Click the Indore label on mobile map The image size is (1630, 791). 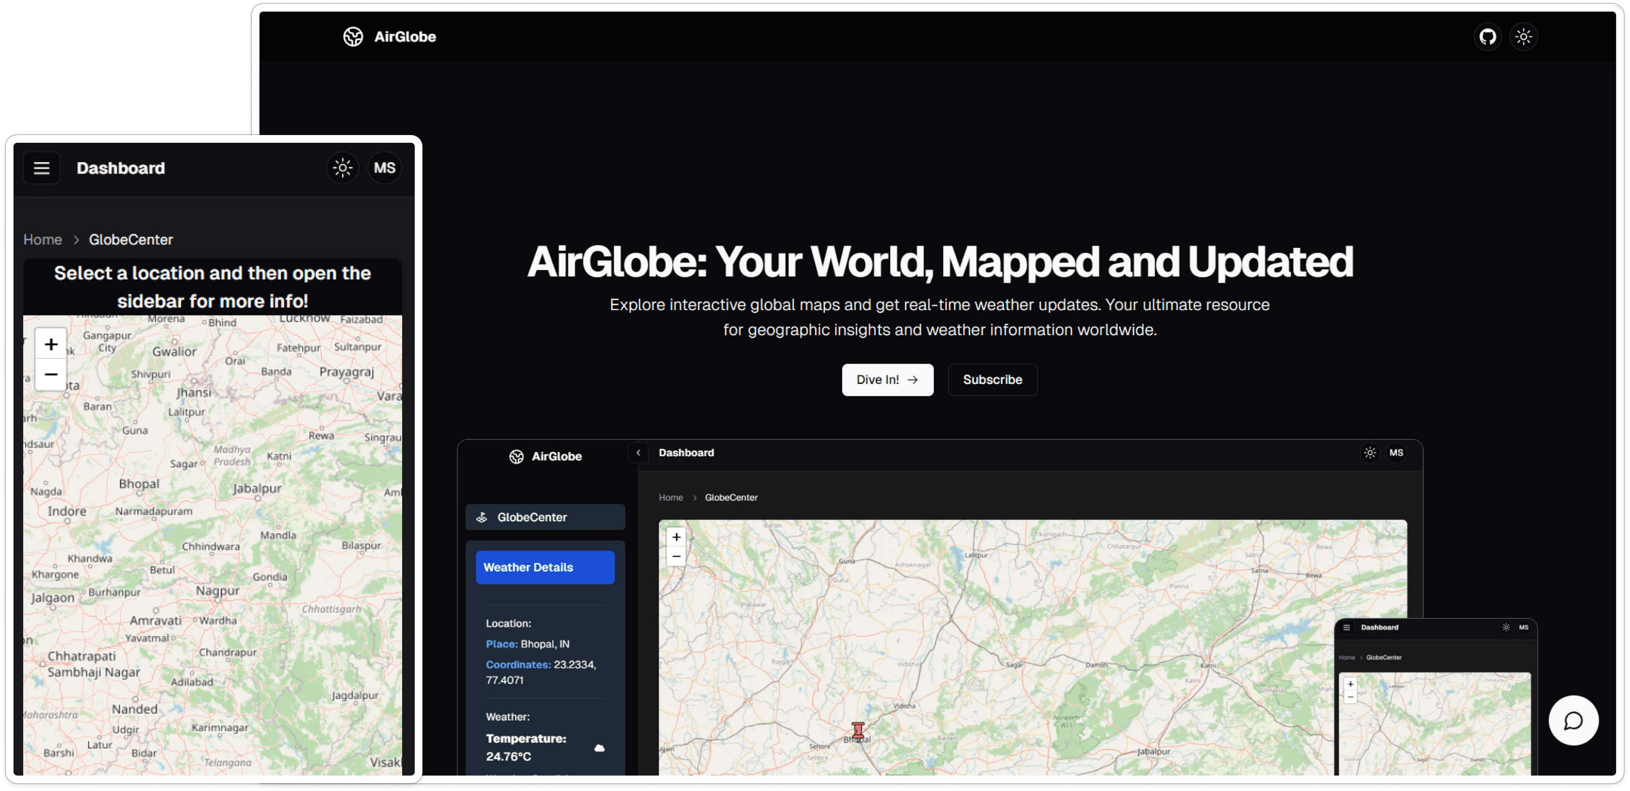pos(67,511)
